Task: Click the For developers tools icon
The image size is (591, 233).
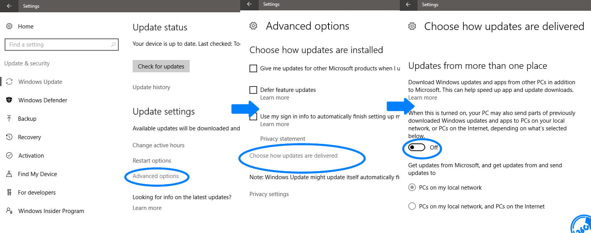Action: [9, 193]
